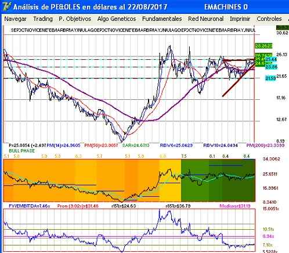Image resolution: width=289 pixels, height=253 pixels.
Task: Click the 15.0051x multiple axis value
Action: coord(270,209)
